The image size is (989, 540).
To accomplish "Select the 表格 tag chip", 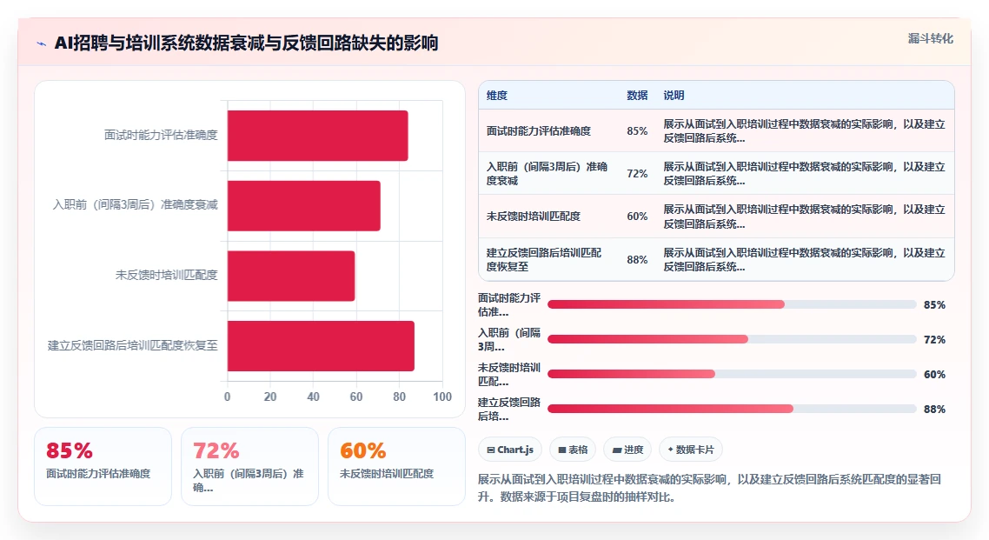I will (x=573, y=450).
